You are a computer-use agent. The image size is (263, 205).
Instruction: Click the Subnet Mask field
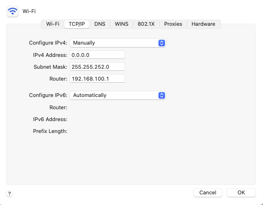[x=97, y=67]
